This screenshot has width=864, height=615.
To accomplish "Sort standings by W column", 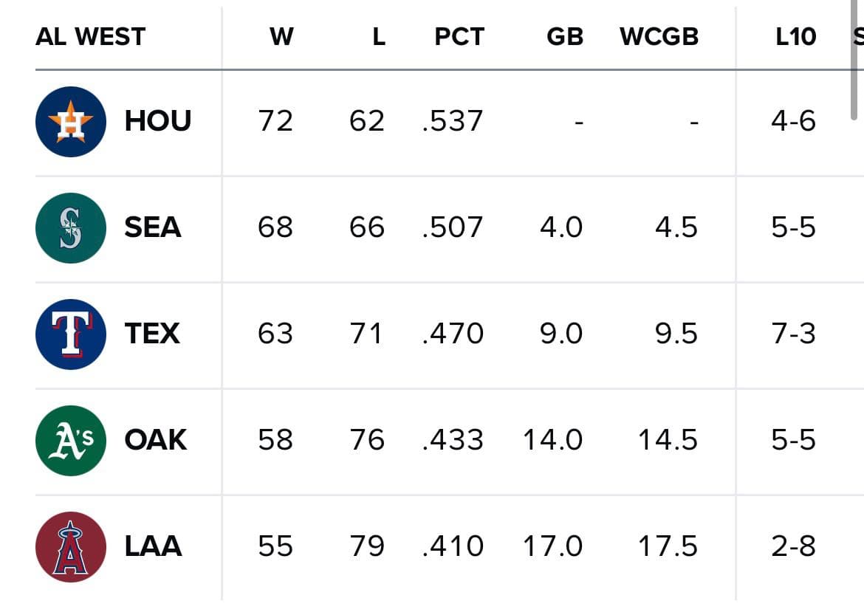I will (281, 37).
